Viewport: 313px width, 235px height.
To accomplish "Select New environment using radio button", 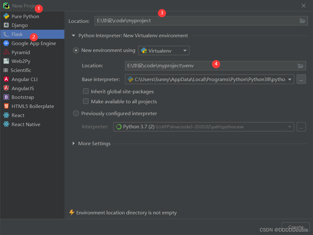I will [76, 50].
